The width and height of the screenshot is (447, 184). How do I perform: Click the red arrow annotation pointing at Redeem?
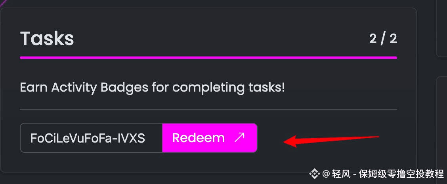tap(331, 141)
